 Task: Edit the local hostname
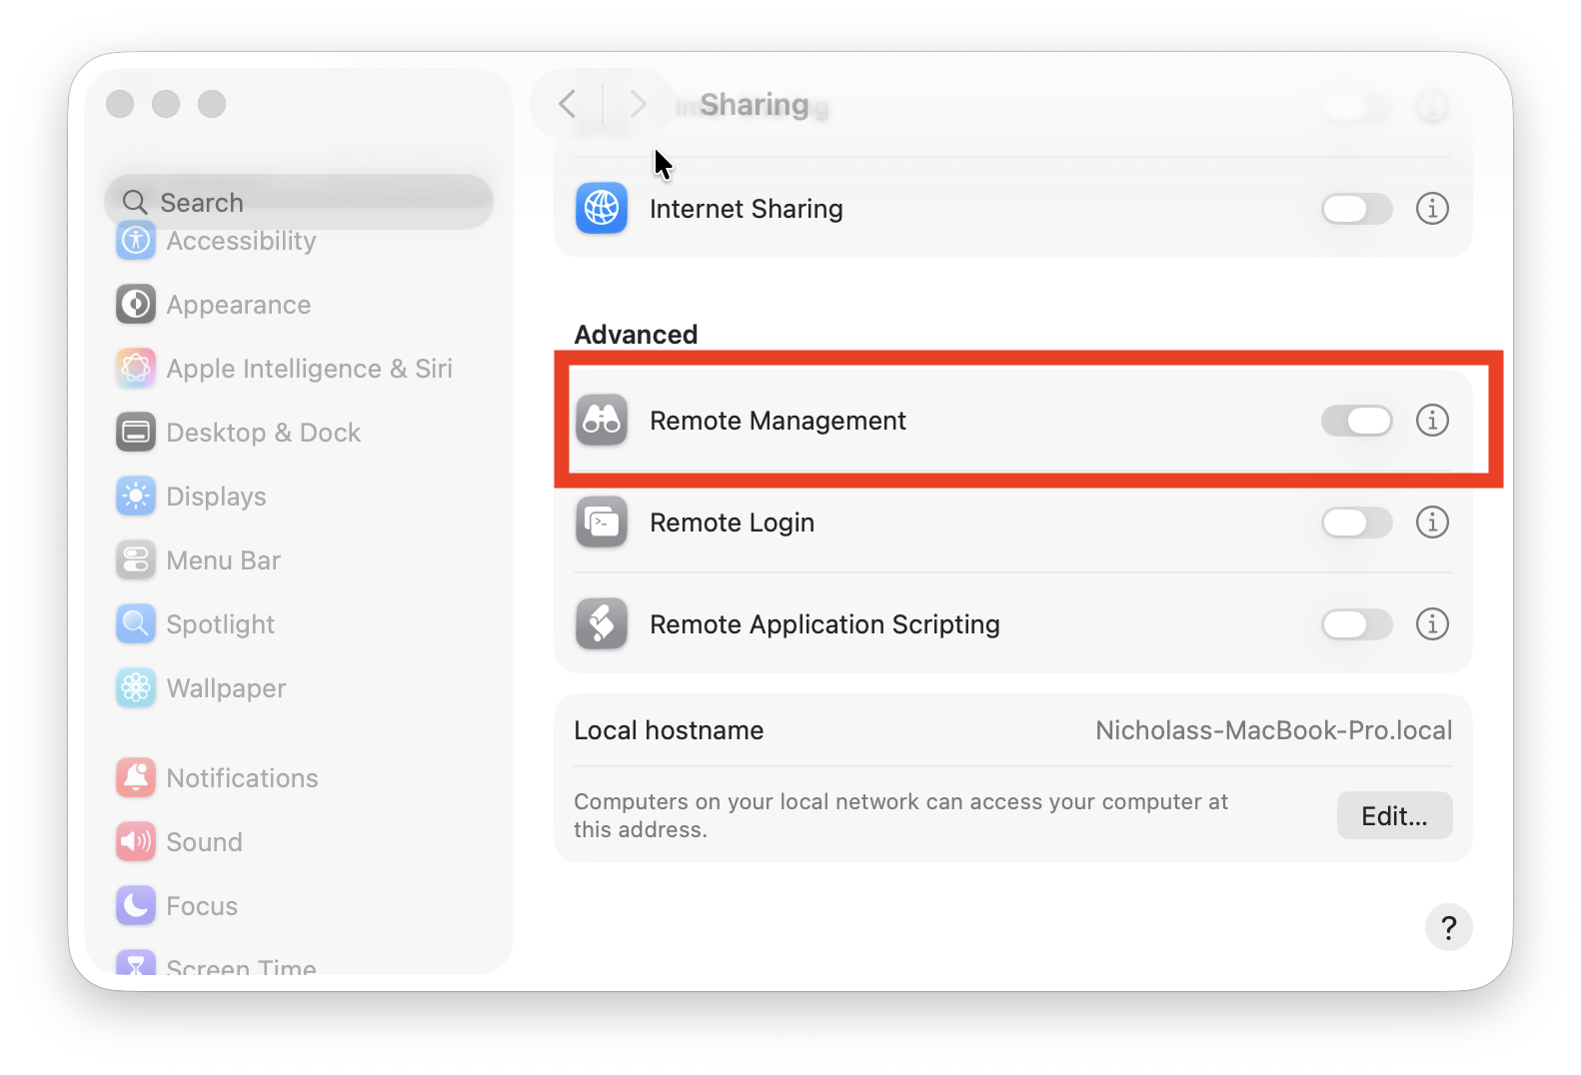pyautogui.click(x=1394, y=816)
